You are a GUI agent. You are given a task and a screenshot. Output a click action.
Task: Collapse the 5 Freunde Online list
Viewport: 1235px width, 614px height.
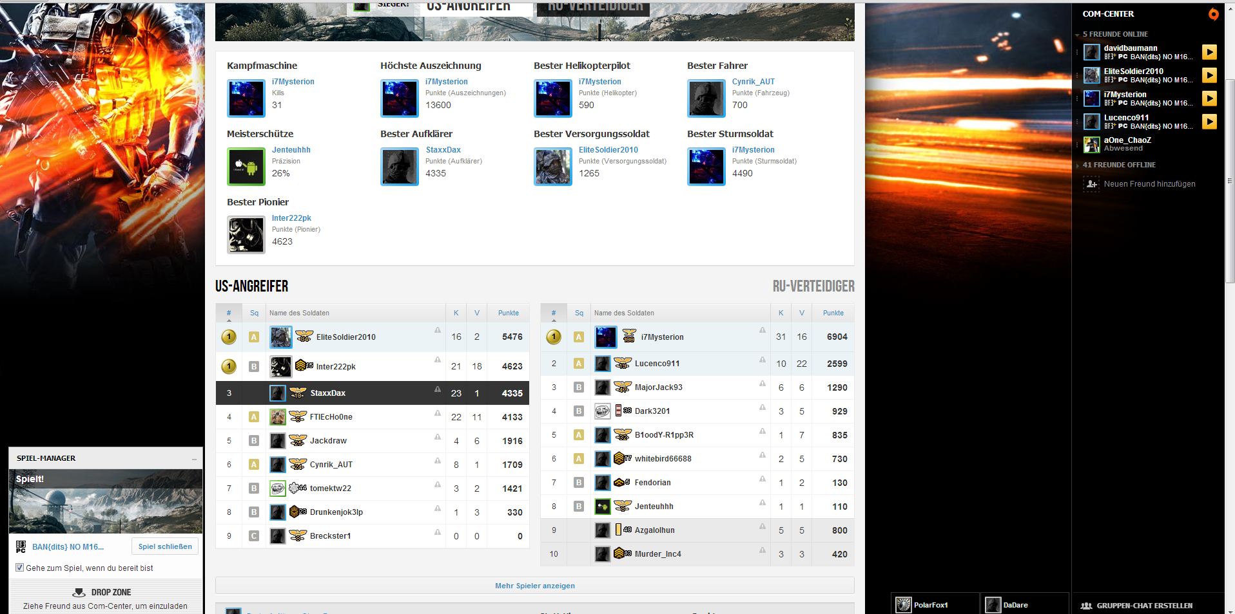[x=1077, y=35]
